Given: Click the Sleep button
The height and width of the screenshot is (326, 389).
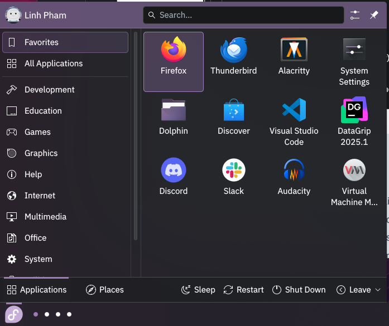Looking at the screenshot, I should [198, 290].
